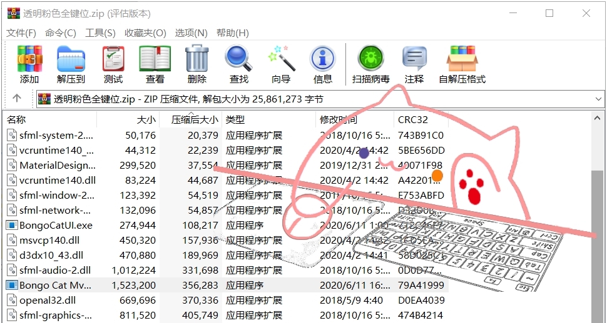Open the 帮助(H) menu
This screenshot has width=607, height=323.
pos(232,33)
